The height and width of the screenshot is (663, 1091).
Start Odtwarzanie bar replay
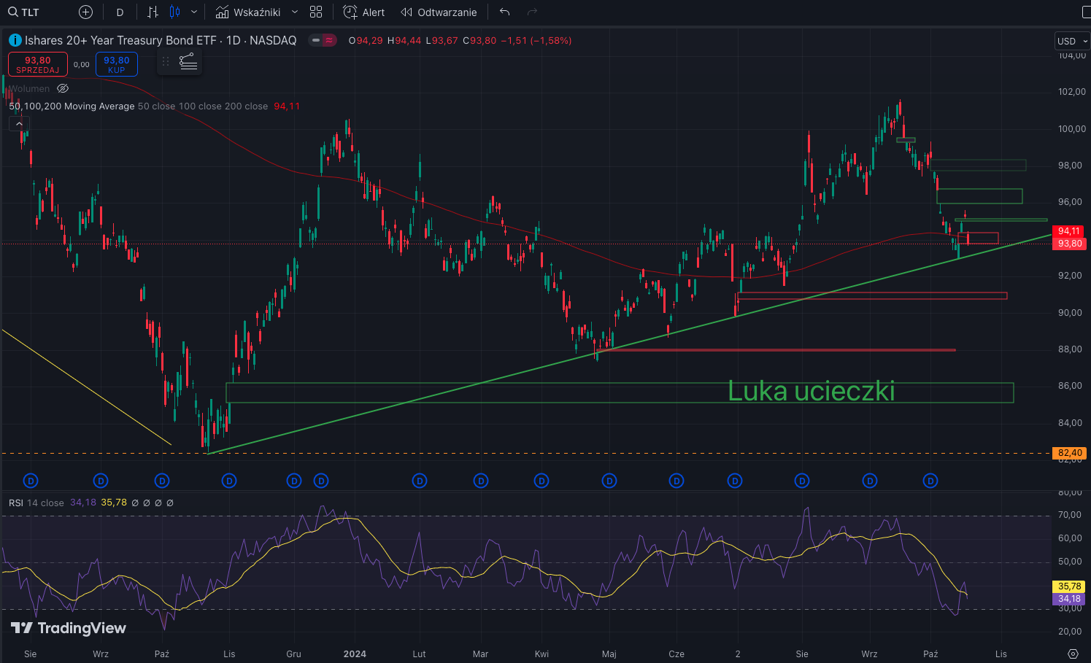point(439,12)
